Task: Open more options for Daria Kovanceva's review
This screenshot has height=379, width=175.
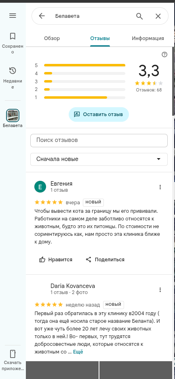Action: pos(160,290)
